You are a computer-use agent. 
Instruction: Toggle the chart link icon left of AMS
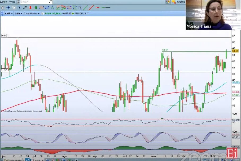[x=2, y=13]
